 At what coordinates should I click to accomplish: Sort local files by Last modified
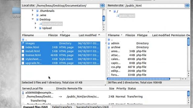(87, 35)
